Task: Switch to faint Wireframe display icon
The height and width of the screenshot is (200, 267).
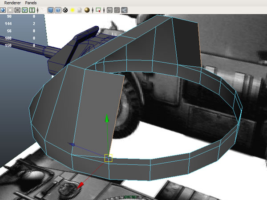Action: point(44,10)
